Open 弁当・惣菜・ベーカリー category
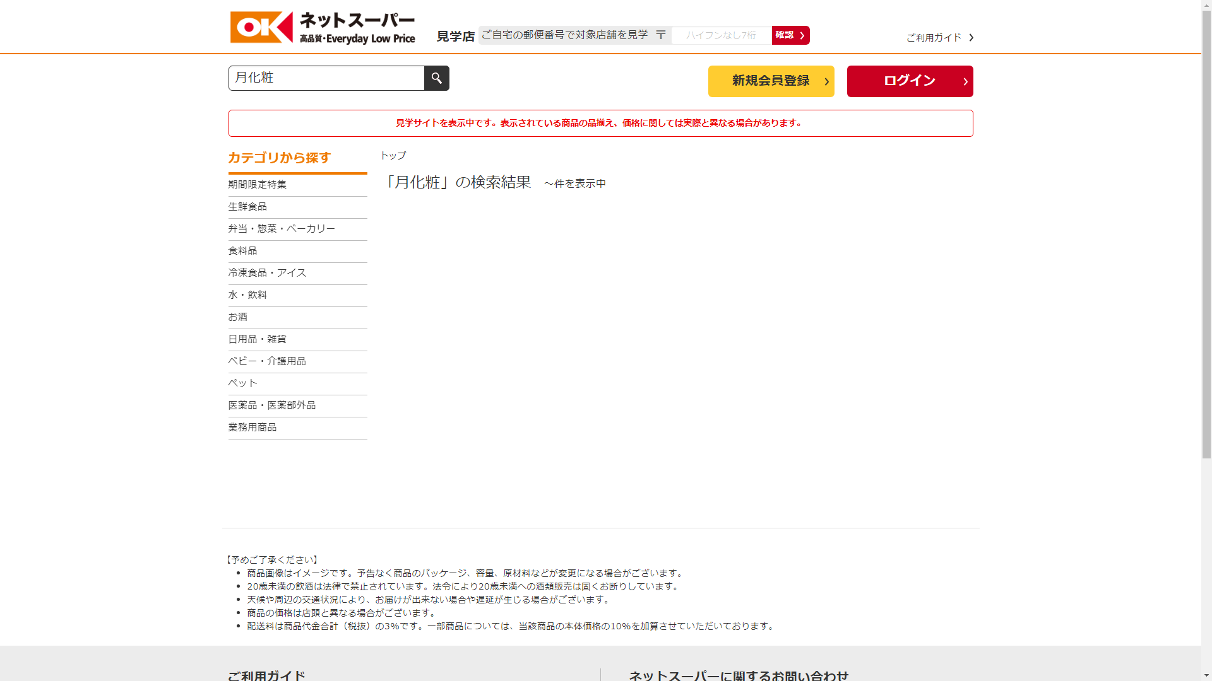Viewport: 1212px width, 681px height. point(282,229)
